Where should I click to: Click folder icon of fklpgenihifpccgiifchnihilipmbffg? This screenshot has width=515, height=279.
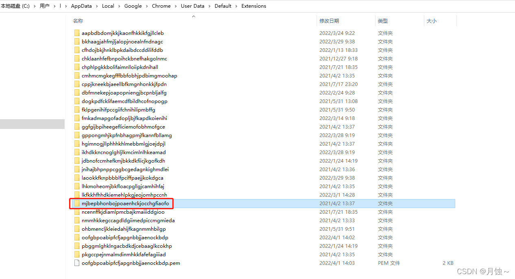click(x=77, y=110)
